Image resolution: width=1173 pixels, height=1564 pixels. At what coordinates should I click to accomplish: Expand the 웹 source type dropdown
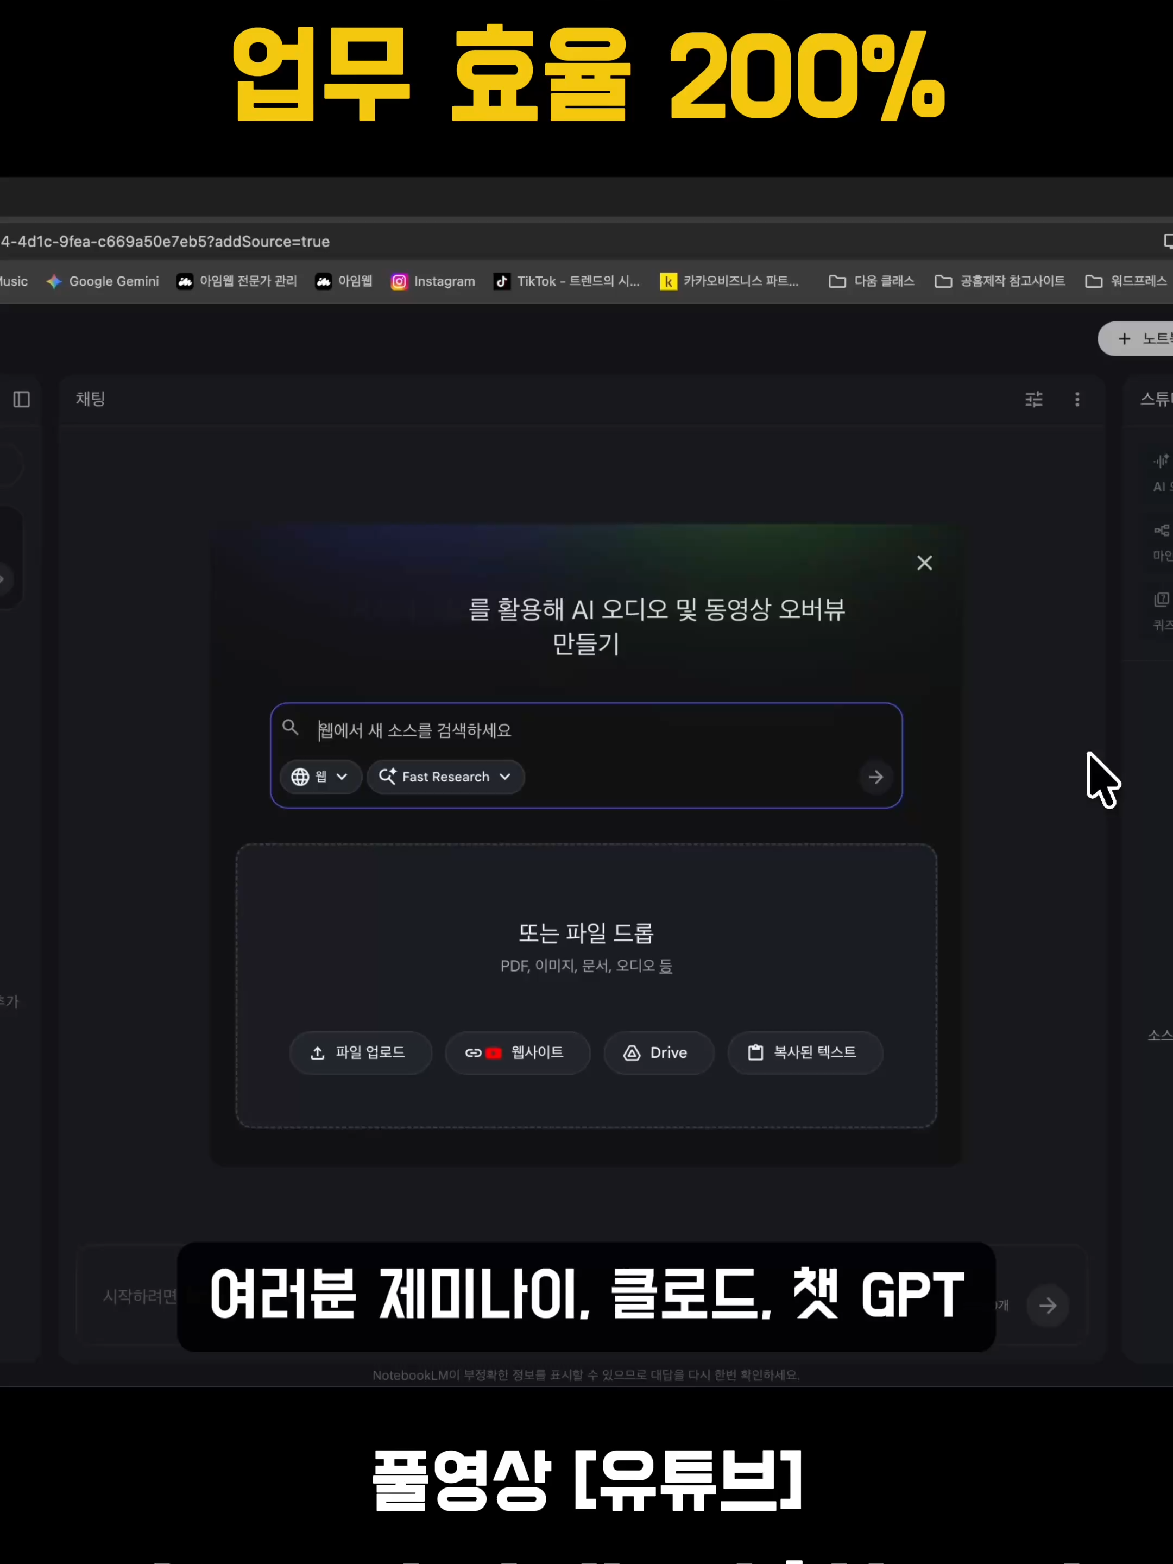point(321,777)
